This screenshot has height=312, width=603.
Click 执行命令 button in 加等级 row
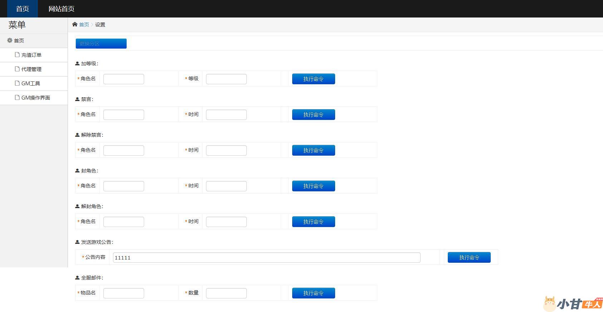pyautogui.click(x=313, y=79)
